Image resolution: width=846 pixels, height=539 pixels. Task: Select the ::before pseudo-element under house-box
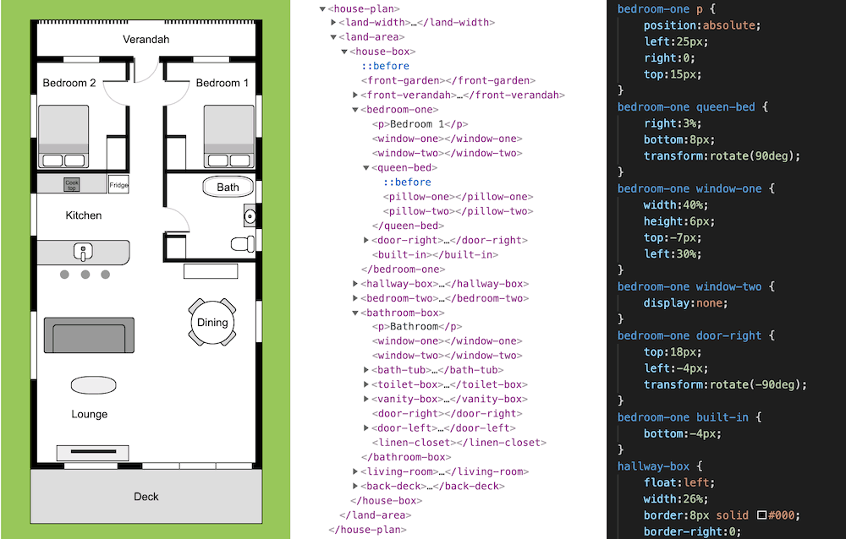(386, 65)
